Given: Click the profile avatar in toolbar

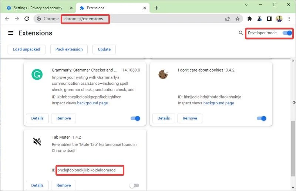Looking at the screenshot, I should [x=279, y=19].
